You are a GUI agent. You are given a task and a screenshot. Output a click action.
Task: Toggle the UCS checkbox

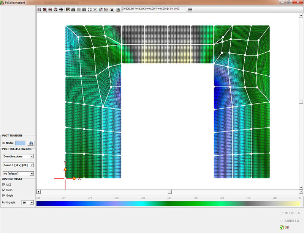pyautogui.click(x=3, y=185)
